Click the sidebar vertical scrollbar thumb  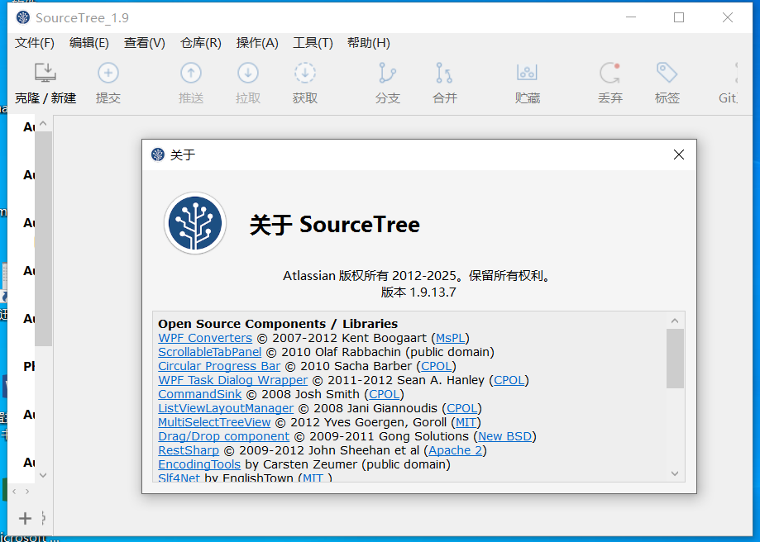pyautogui.click(x=43, y=239)
